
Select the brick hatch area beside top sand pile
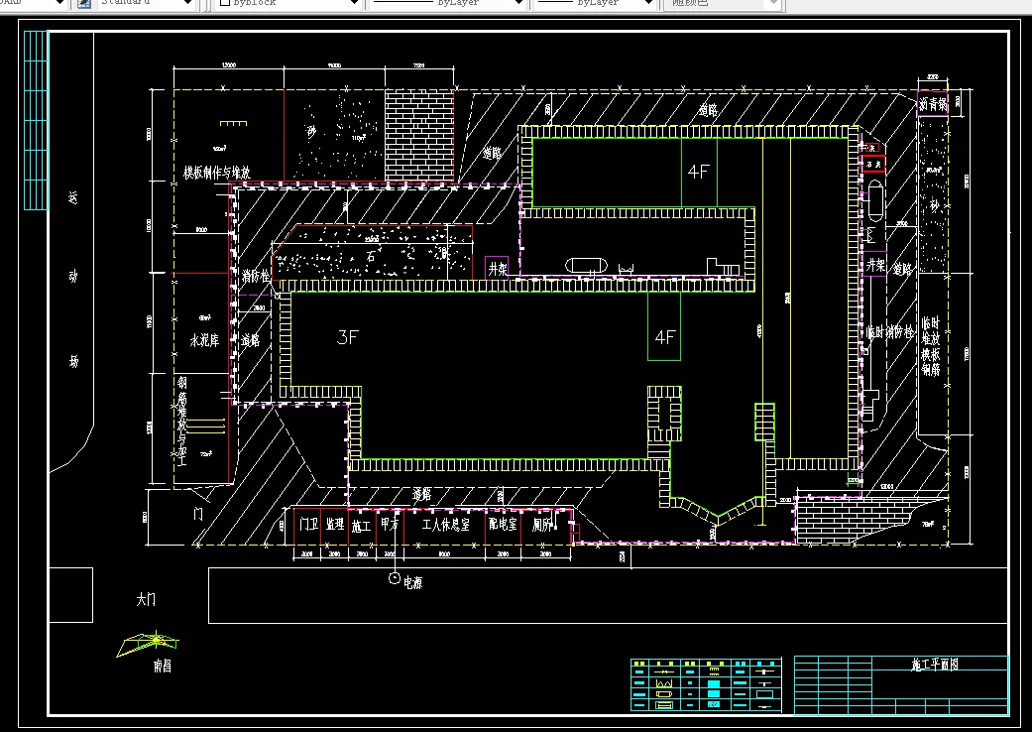(420, 136)
